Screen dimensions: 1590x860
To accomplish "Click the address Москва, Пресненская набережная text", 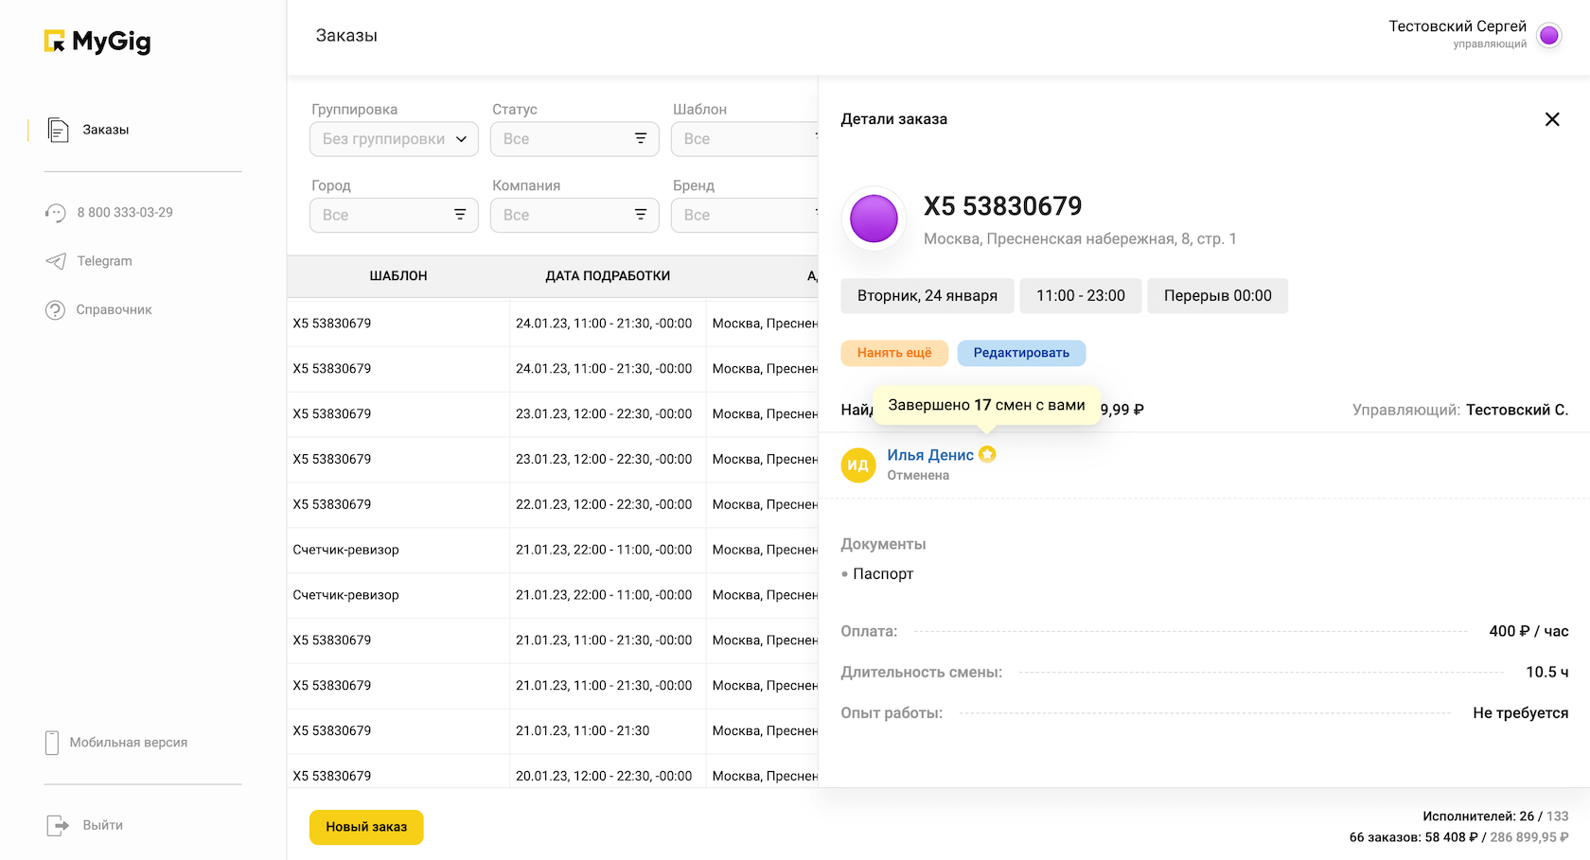I will 1080,239.
